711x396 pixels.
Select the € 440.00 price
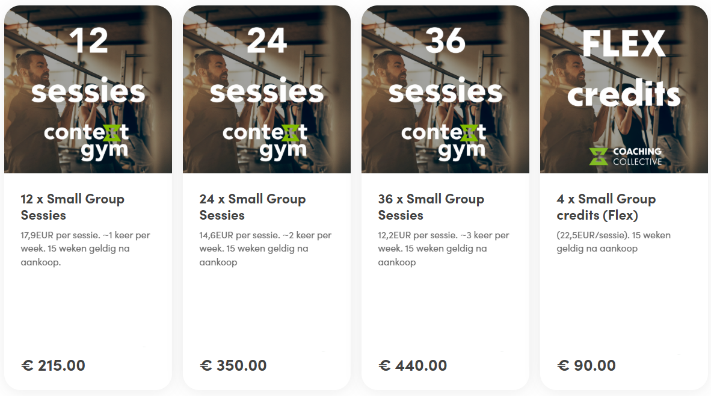[x=413, y=365]
